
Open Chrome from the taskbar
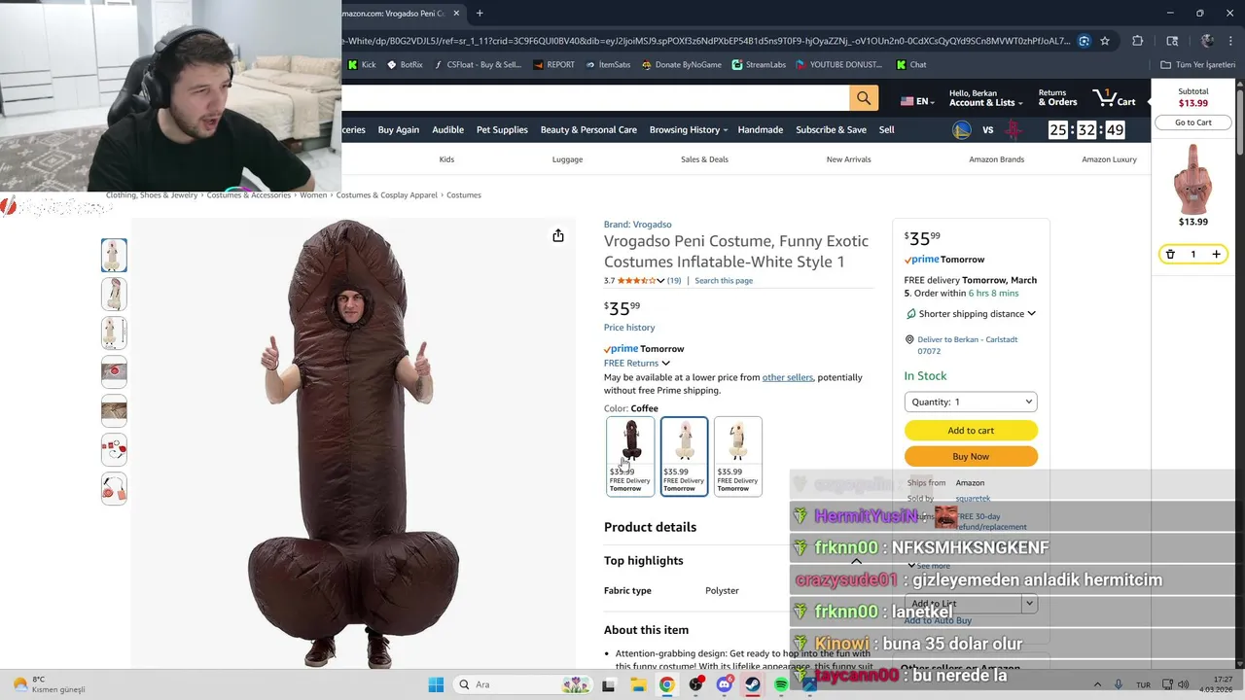point(666,684)
